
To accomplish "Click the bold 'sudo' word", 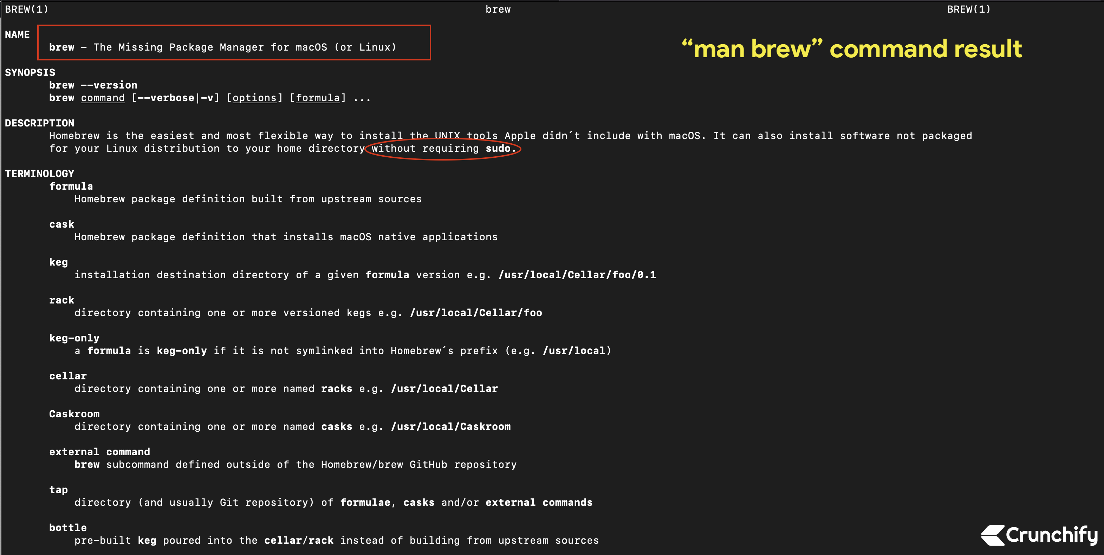I will tap(498, 149).
